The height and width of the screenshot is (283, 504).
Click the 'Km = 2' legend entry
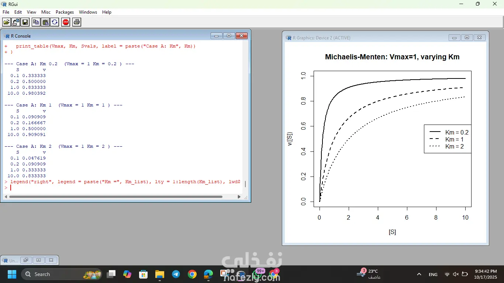454,146
